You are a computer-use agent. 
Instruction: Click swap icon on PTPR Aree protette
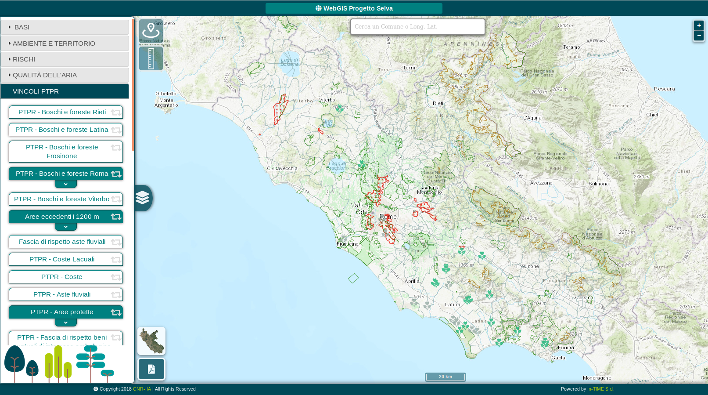(x=116, y=312)
